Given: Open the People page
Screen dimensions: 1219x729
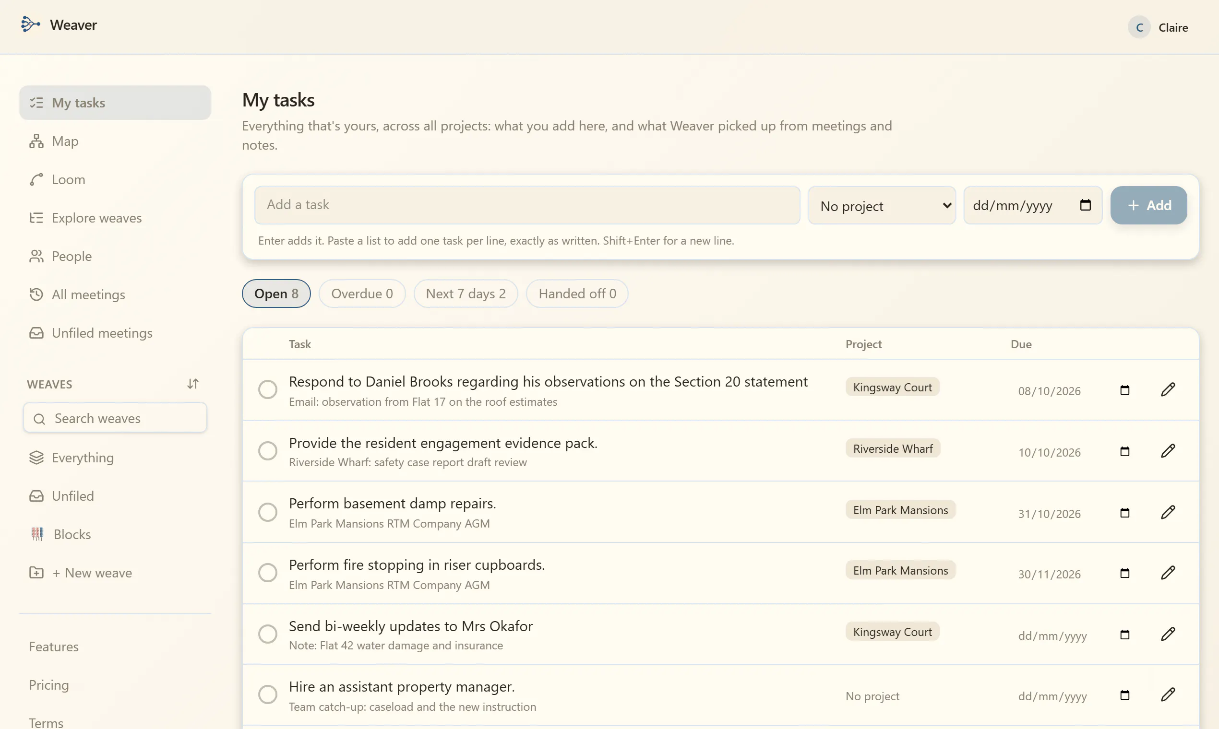Looking at the screenshot, I should tap(115, 257).
